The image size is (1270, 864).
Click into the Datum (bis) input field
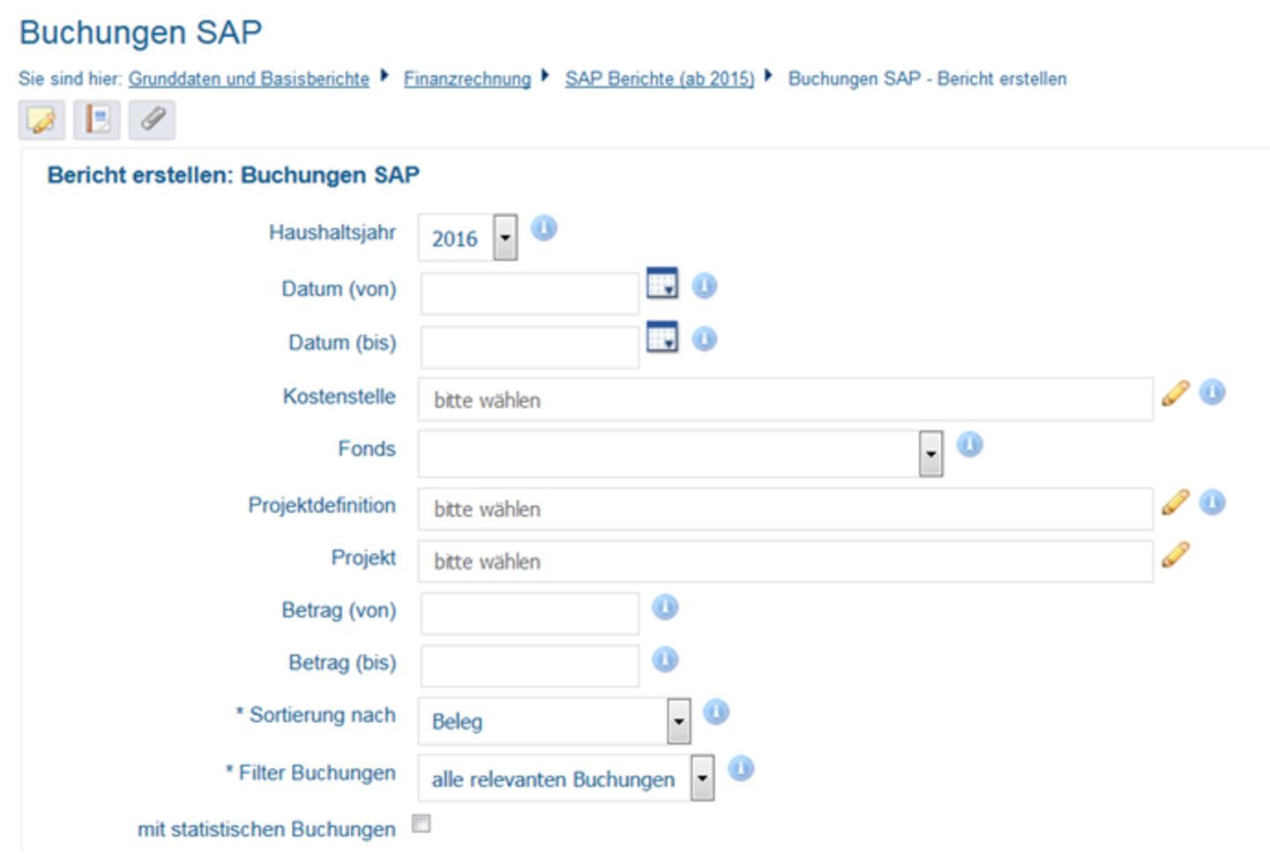(x=530, y=347)
